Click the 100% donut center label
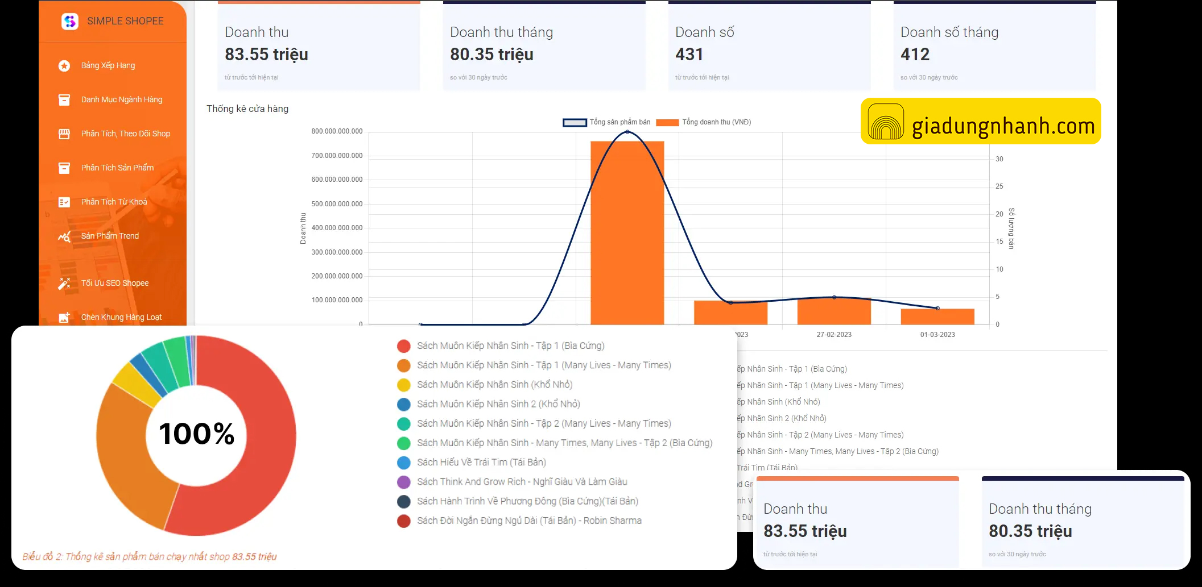The image size is (1202, 587). tap(197, 434)
